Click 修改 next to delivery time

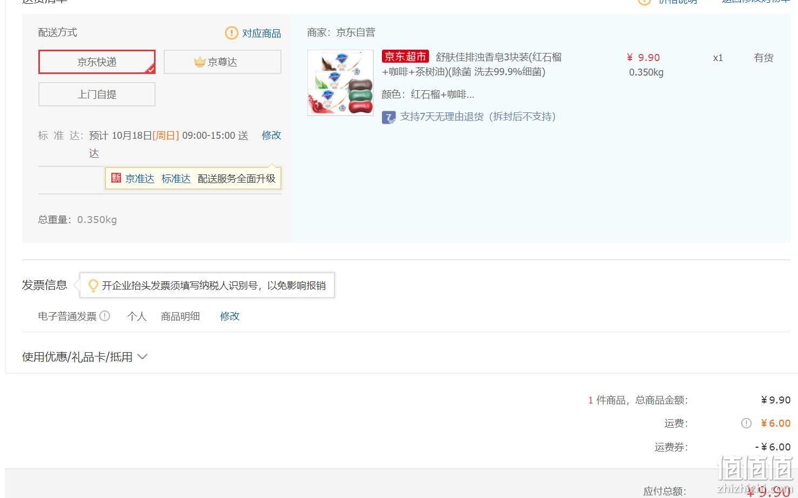271,135
